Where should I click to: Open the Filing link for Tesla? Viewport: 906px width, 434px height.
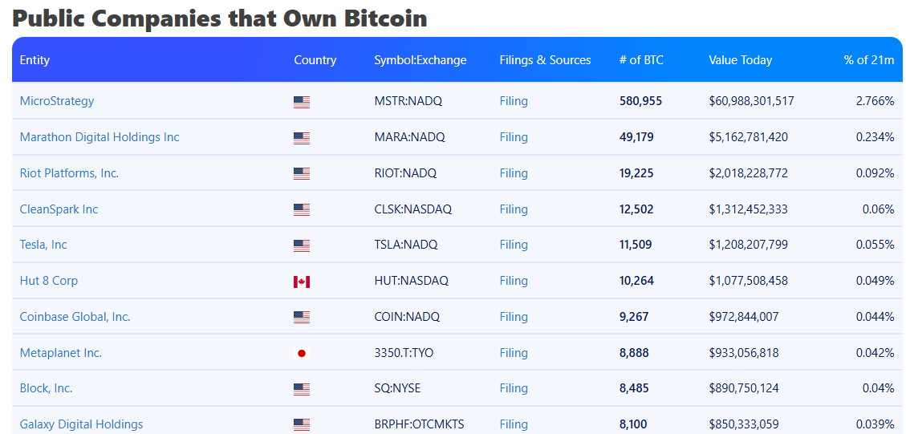[x=514, y=245]
